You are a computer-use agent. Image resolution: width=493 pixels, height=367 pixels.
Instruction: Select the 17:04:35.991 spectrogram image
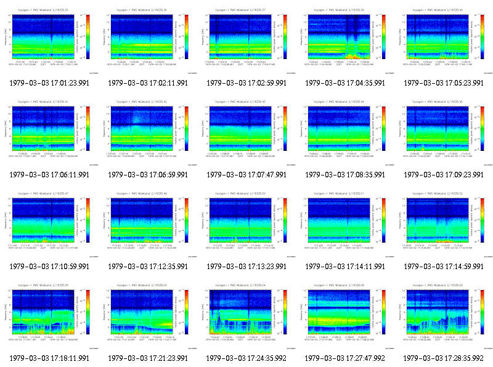tap(345, 41)
